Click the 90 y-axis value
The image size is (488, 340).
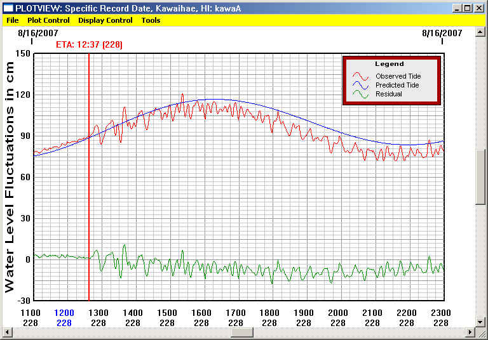coord(26,136)
